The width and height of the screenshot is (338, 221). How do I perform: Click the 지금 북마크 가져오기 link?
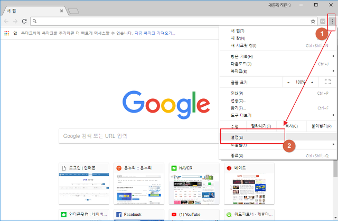pos(155,33)
